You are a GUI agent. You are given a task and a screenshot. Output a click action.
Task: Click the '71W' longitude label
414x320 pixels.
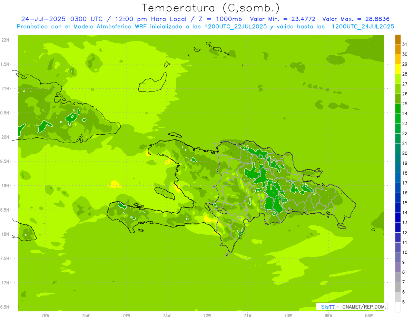click(x=247, y=316)
